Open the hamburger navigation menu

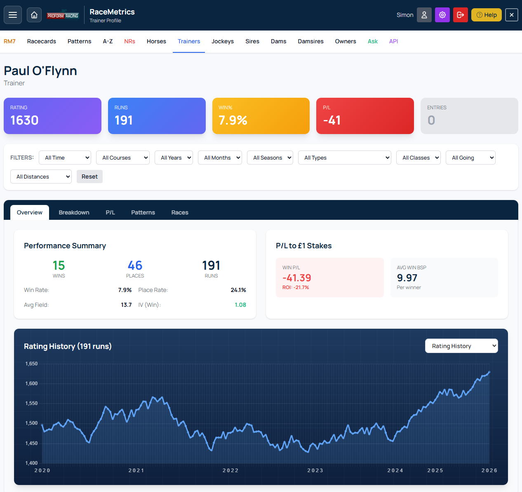tap(12, 15)
